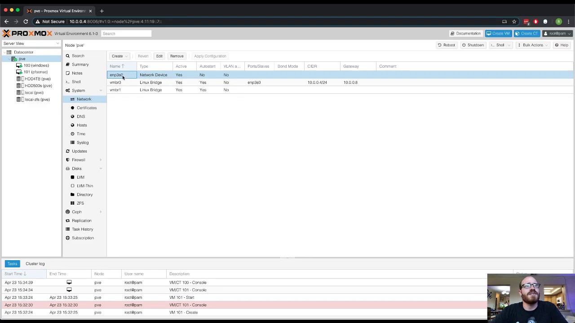Image resolution: width=575 pixels, height=323 pixels.
Task: Click the Remove network button
Action: [x=177, y=56]
